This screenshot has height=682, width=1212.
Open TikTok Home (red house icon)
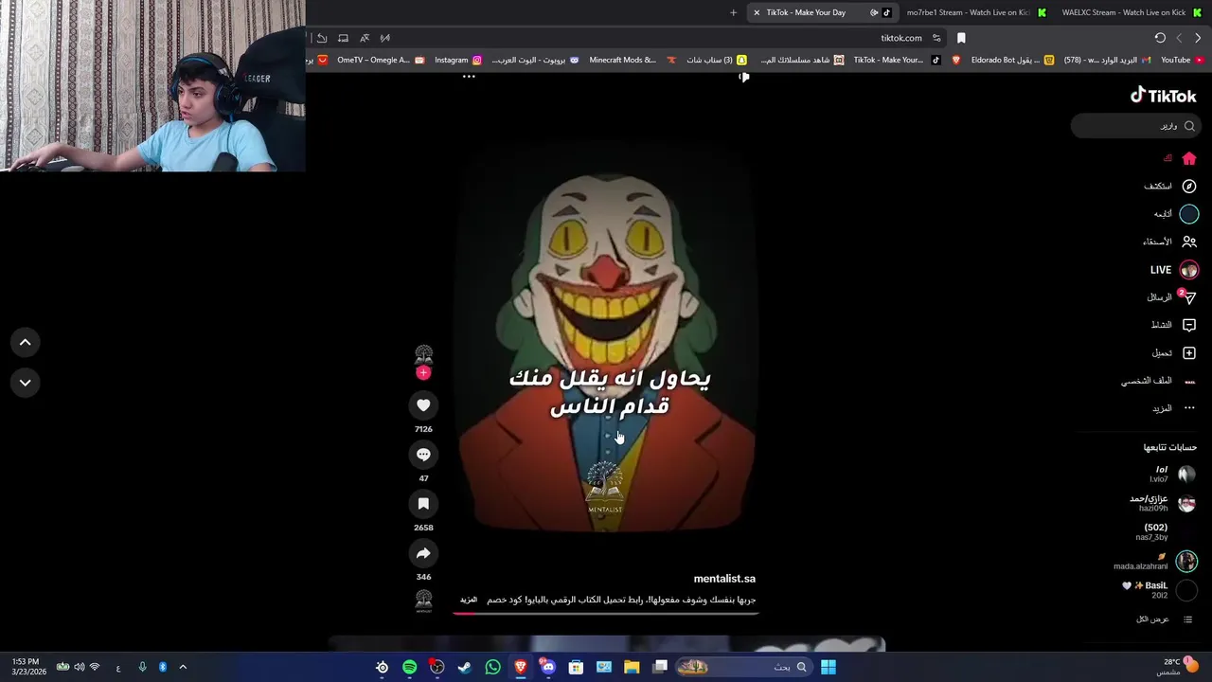tap(1189, 158)
